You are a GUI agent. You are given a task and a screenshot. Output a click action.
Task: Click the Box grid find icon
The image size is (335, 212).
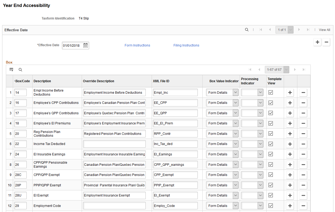coord(20,70)
